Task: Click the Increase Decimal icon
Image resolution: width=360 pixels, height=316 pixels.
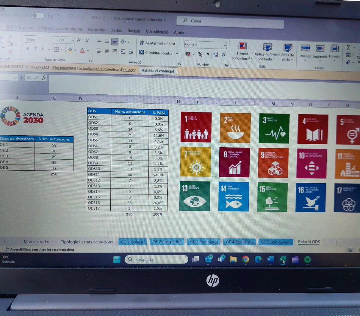Action: pyautogui.click(x=216, y=55)
